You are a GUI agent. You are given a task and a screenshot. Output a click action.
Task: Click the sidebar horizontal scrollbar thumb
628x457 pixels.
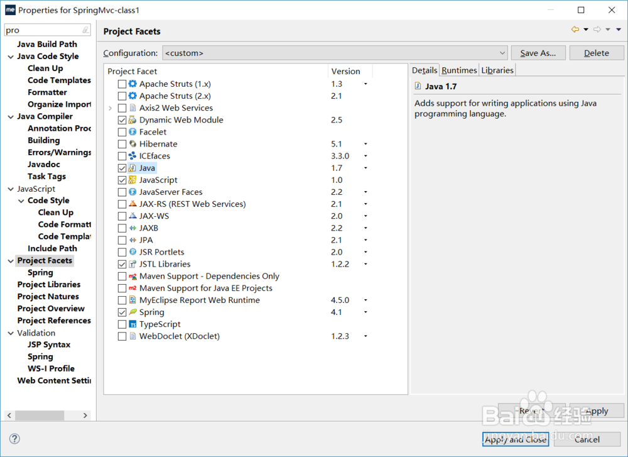(41, 416)
